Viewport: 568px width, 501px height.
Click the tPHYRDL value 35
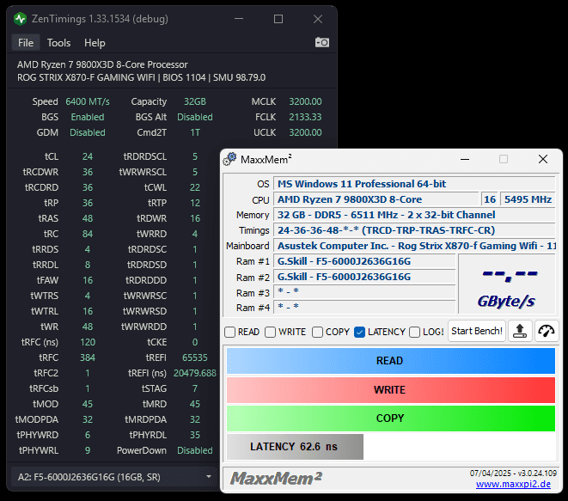coord(195,435)
